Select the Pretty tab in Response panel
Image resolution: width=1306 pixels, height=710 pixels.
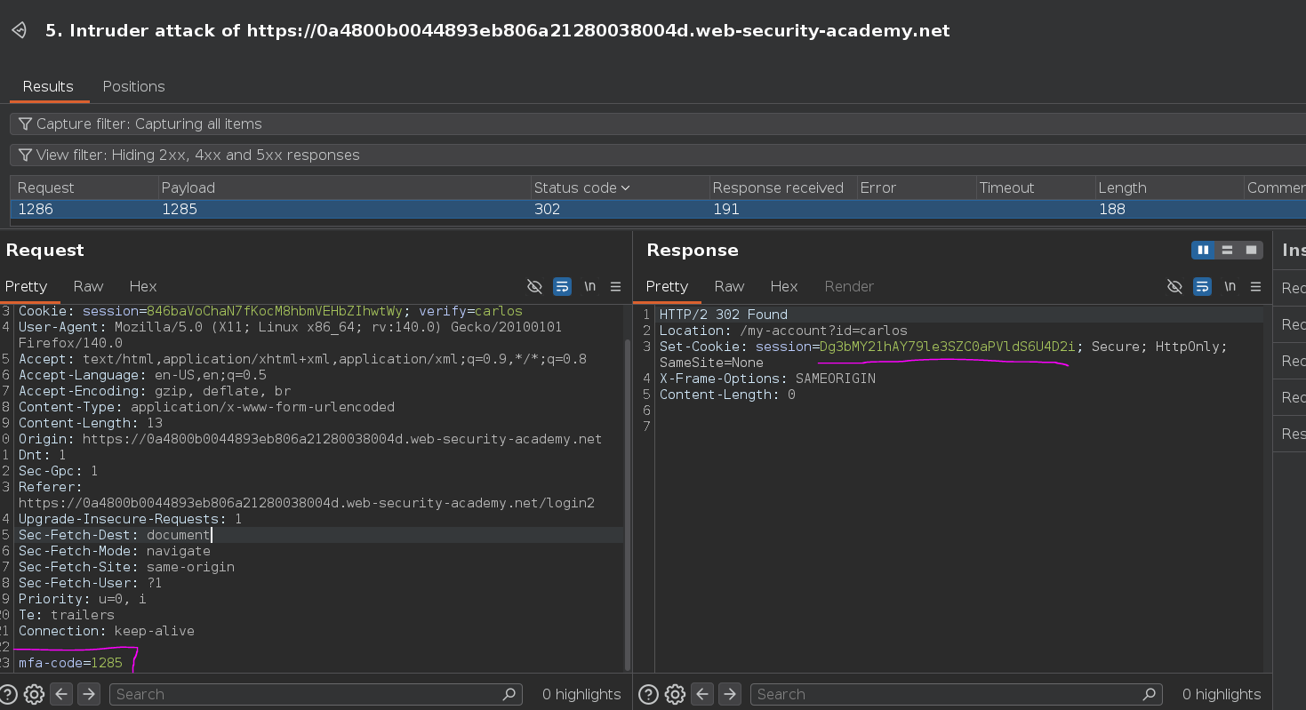[667, 286]
